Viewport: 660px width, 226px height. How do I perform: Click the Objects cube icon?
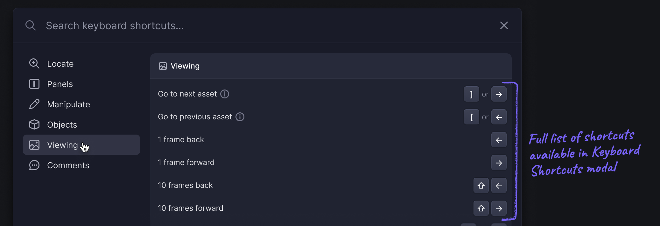tap(34, 124)
